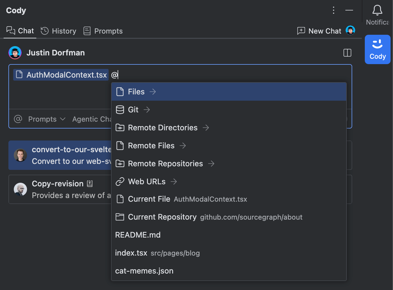Viewport: 393px width, 290px height.
Task: Click the Remote Directories folder icon
Action: click(120, 128)
